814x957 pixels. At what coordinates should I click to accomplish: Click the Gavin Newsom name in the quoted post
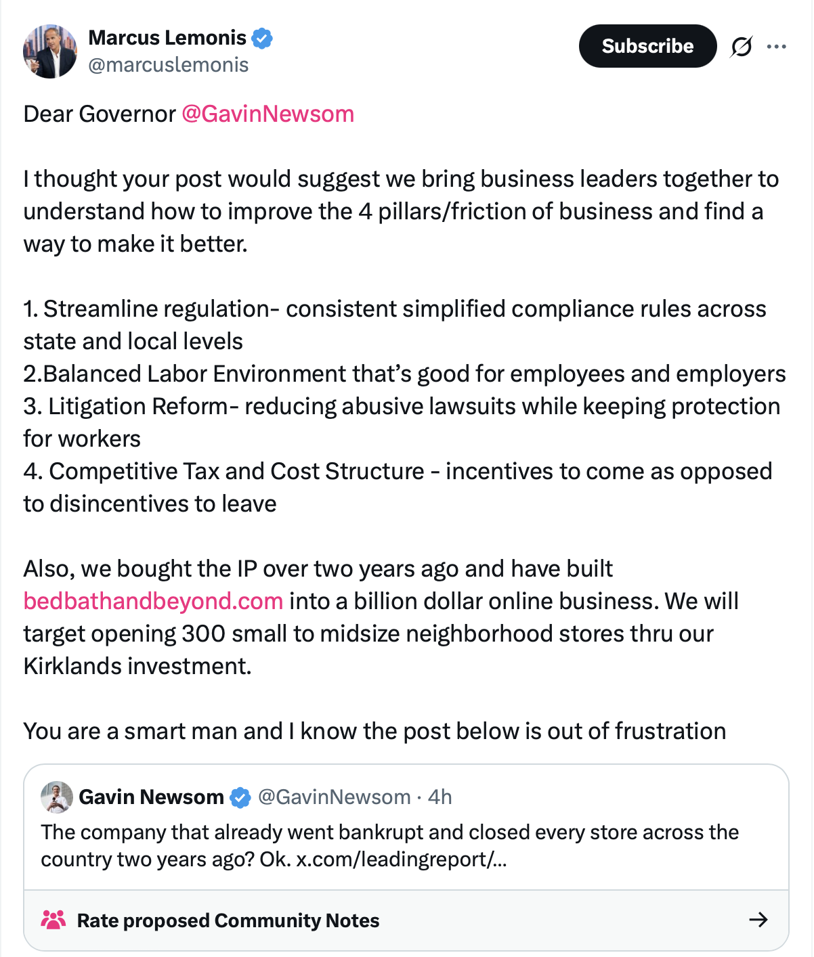[x=151, y=797]
